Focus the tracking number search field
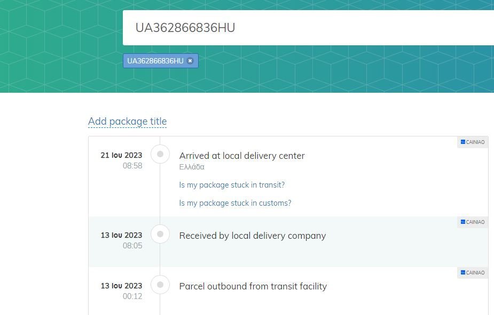Screen dimensions: 494x315 (x=308, y=28)
